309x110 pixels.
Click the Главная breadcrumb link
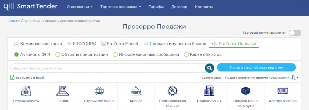[14, 21]
